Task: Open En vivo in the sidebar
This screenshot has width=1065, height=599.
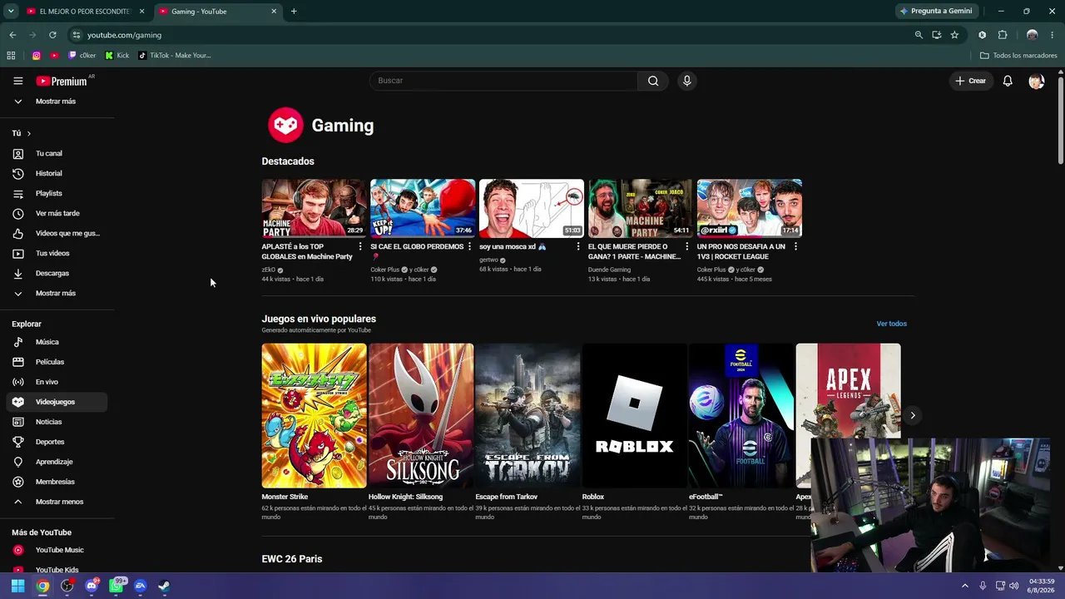Action: pyautogui.click(x=57, y=382)
